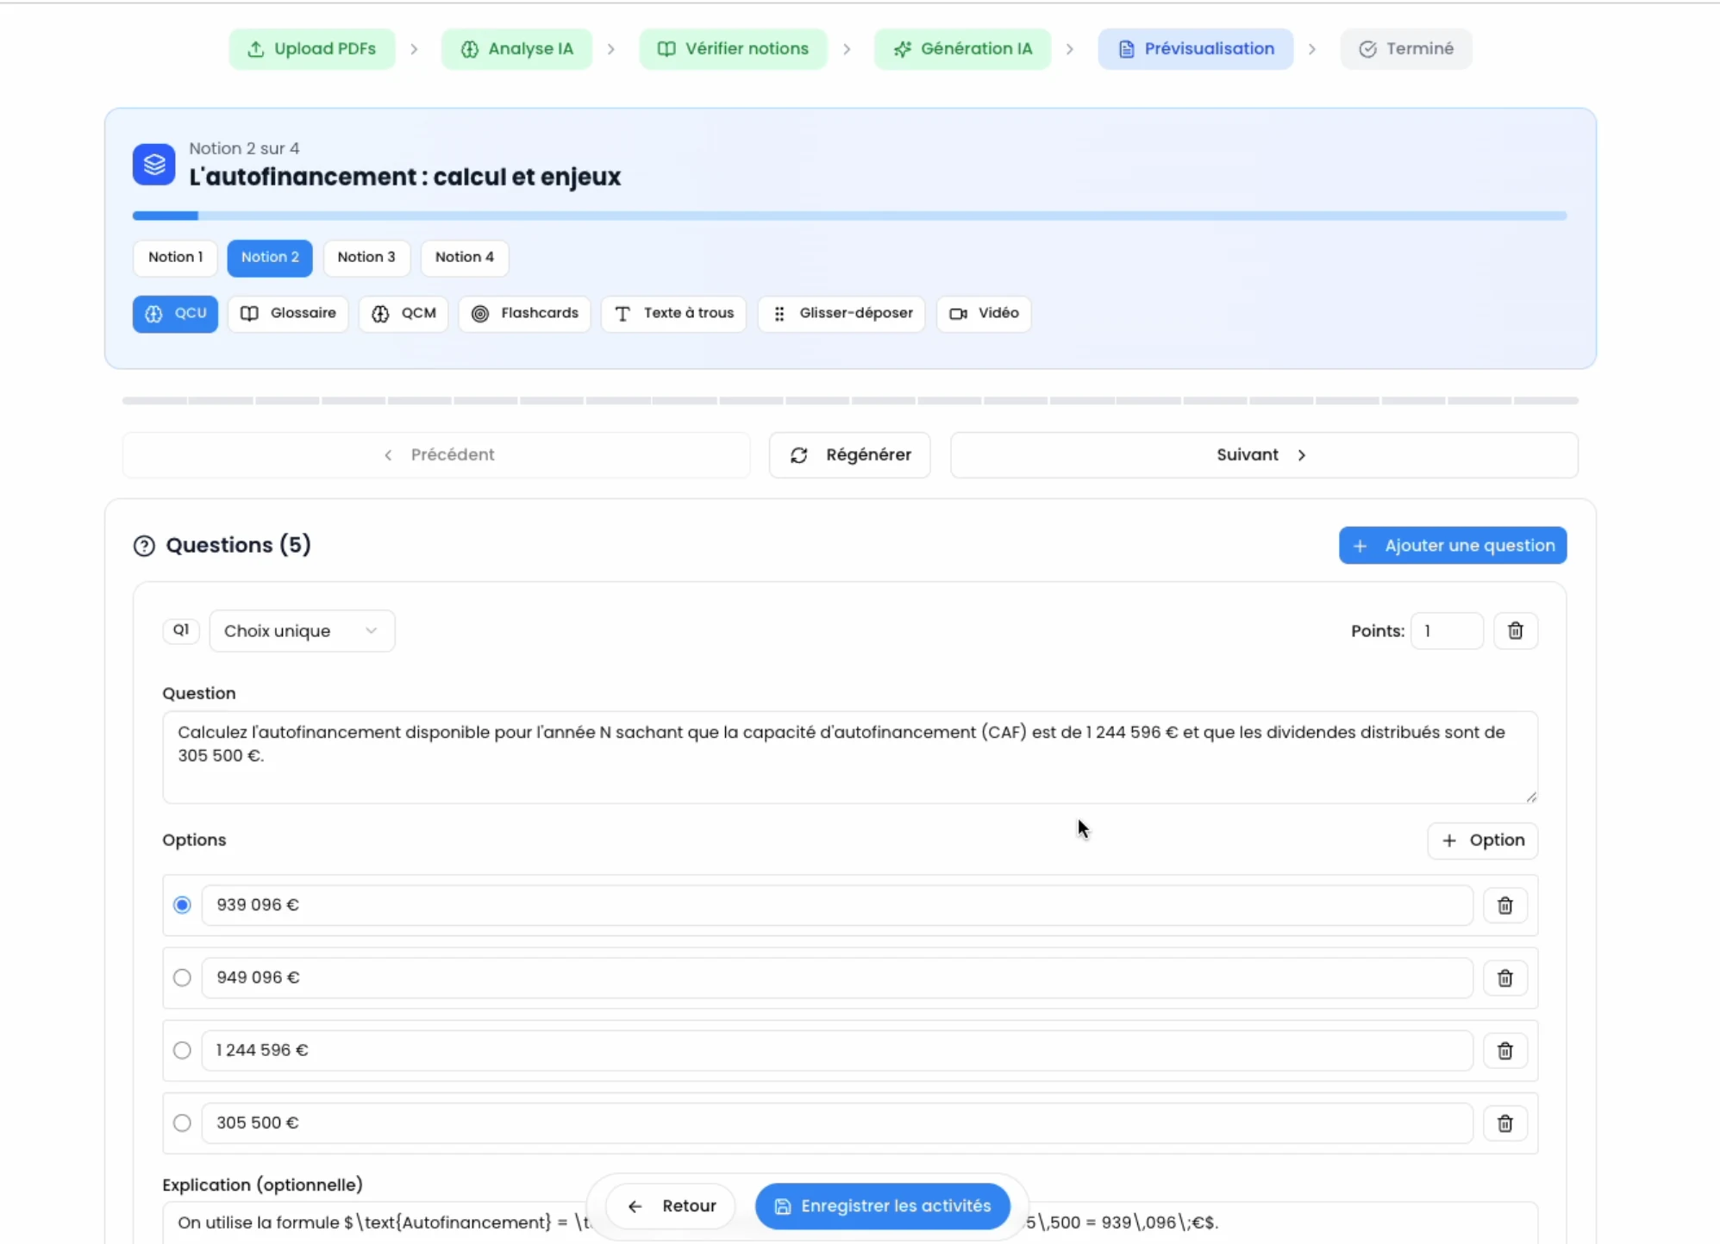Click the Questions help circle icon
1720x1244 pixels.
coord(144,546)
